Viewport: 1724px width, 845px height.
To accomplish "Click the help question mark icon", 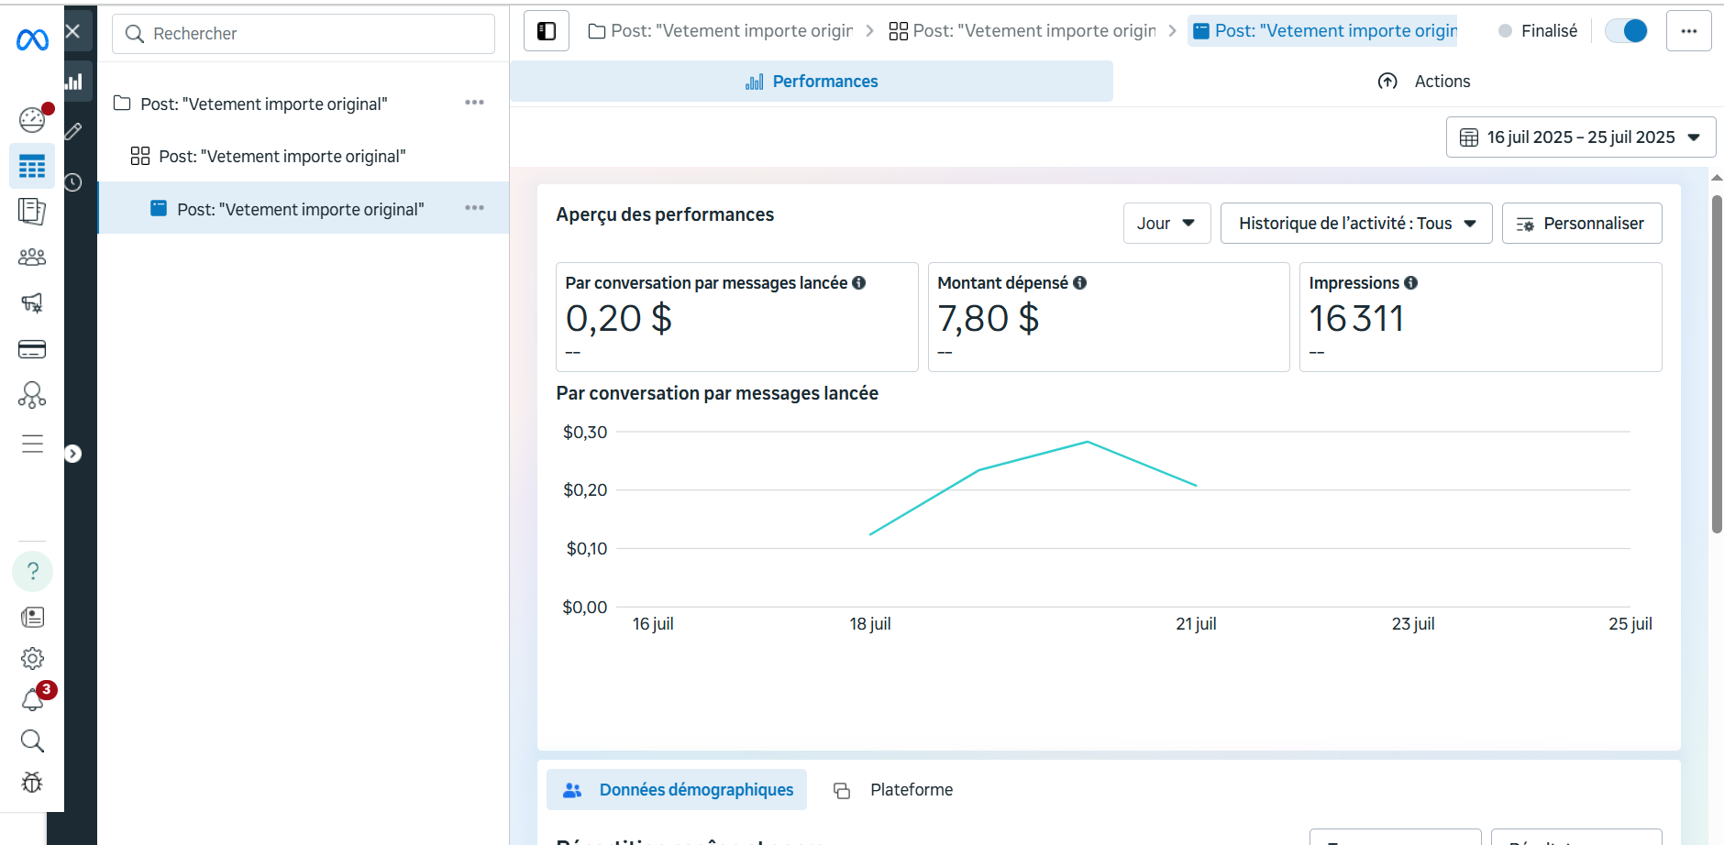I will pyautogui.click(x=32, y=571).
